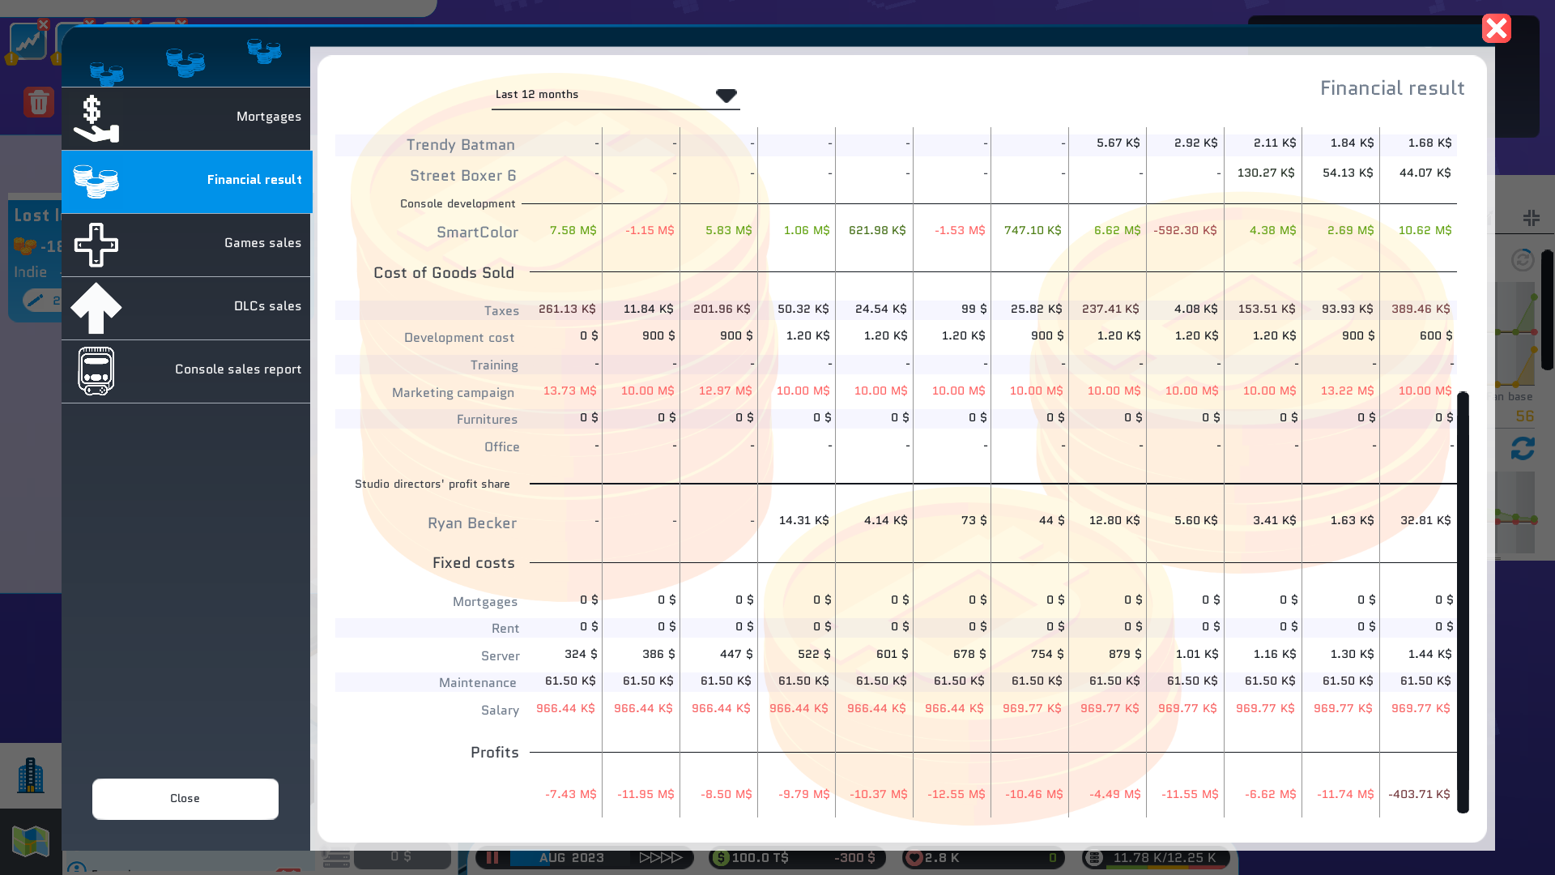Click the red trash can icon
Viewport: 1555px width, 875px height.
click(x=38, y=103)
